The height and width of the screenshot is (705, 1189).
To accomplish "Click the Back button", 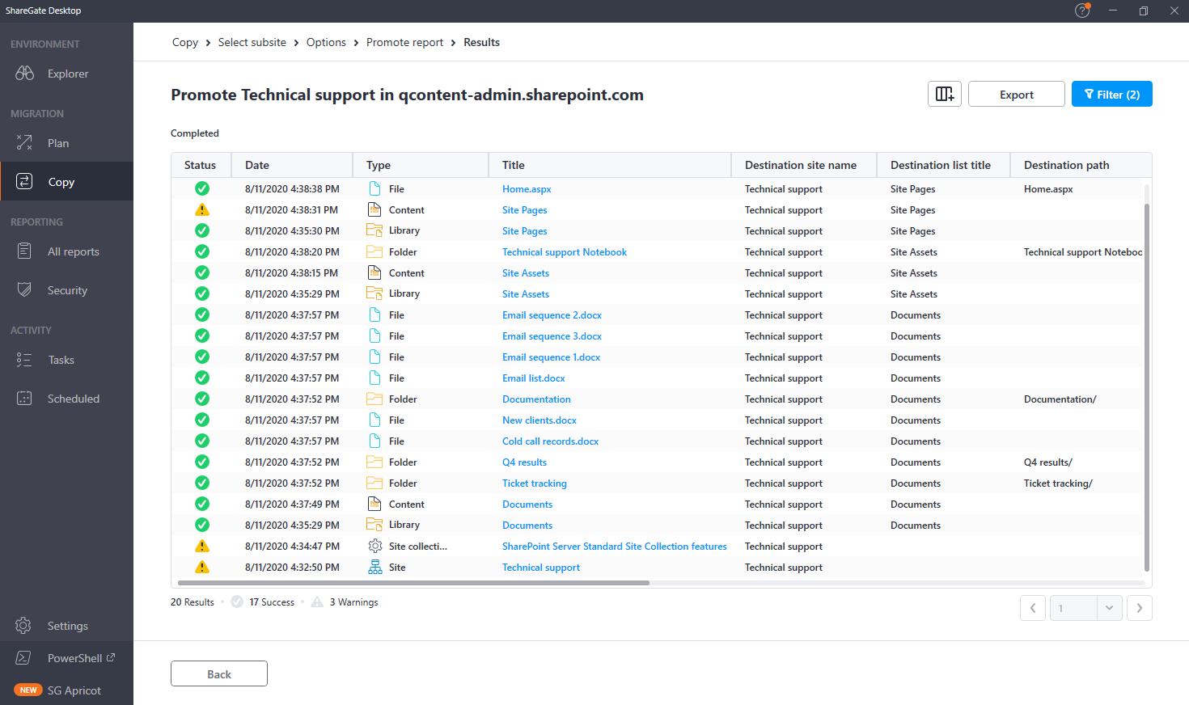I will coord(219,673).
